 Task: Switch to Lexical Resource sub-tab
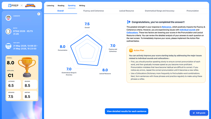tap(127, 11)
